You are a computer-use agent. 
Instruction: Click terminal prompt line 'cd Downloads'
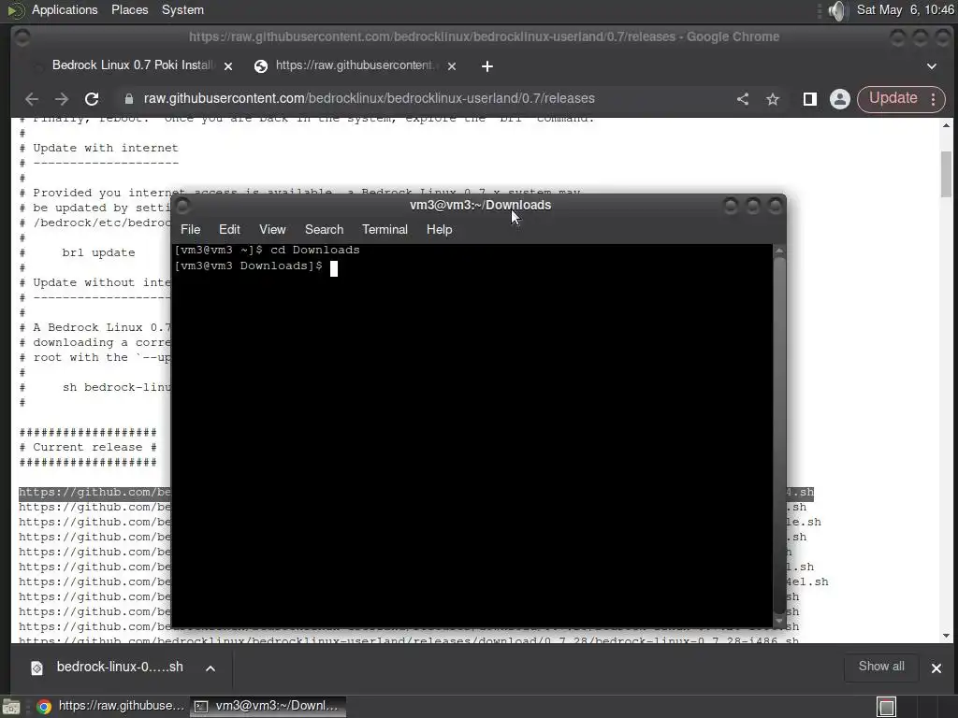pyautogui.click(x=267, y=250)
